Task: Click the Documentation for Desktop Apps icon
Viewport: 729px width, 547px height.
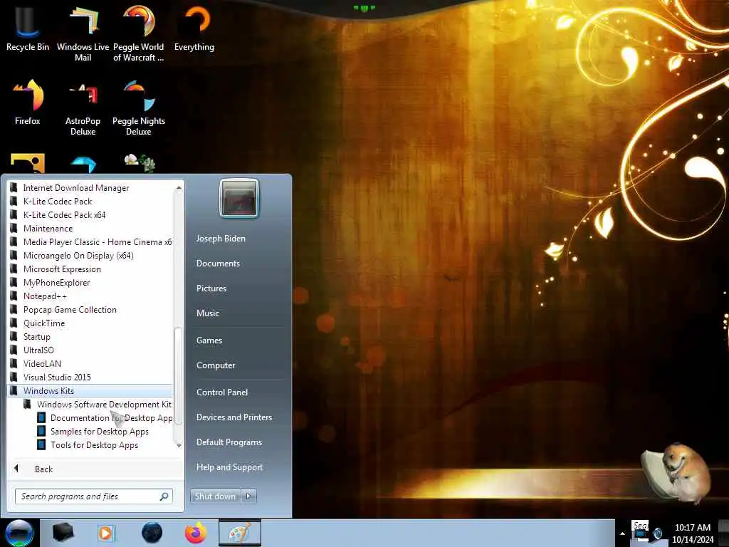Action: point(41,417)
